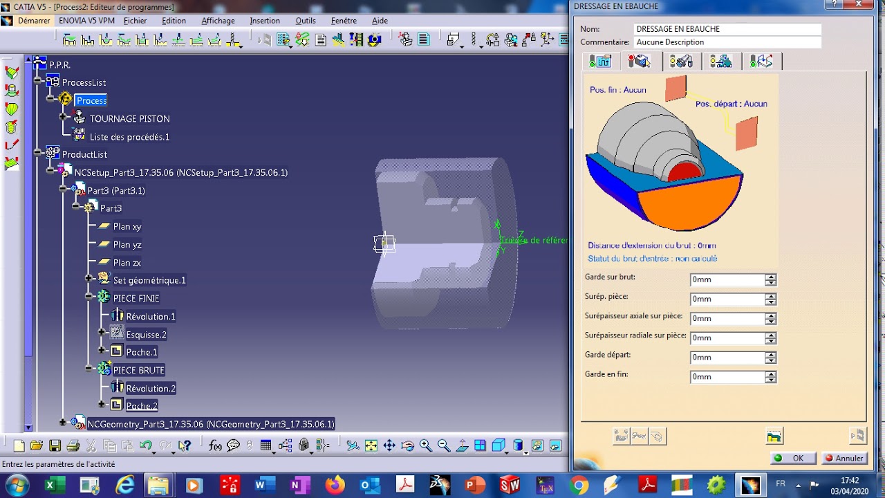Viewport: 885px width, 498px height.
Task: Collapse the ProcessList node
Action: (38, 82)
